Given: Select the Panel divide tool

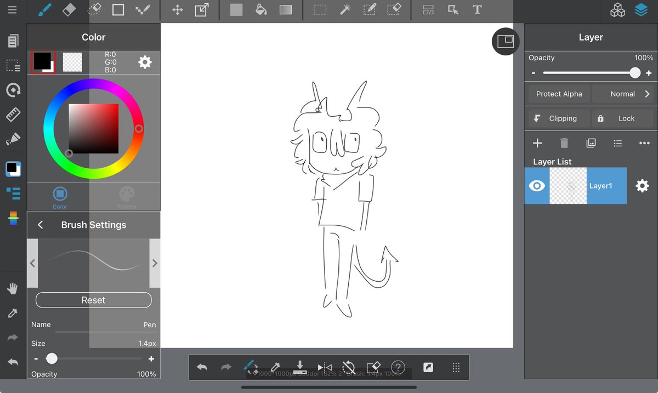Looking at the screenshot, I should click(x=428, y=10).
